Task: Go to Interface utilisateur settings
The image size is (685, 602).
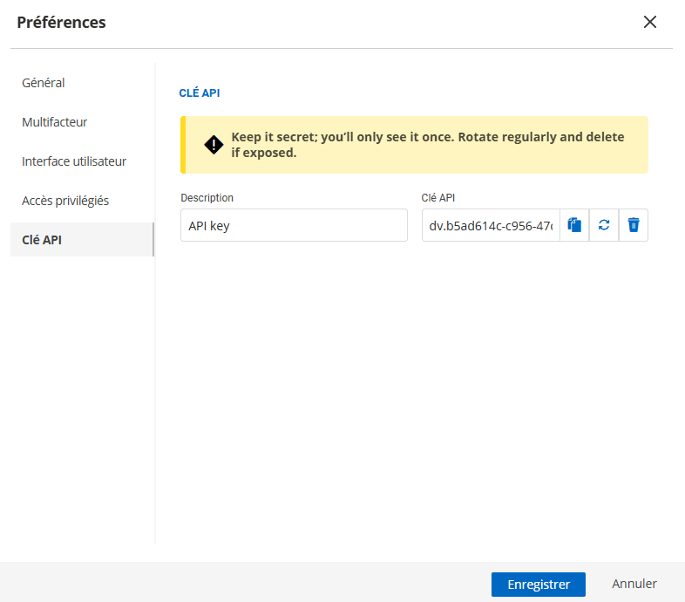Action: pos(74,161)
